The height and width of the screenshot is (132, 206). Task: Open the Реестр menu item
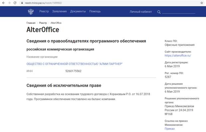click(x=44, y=11)
